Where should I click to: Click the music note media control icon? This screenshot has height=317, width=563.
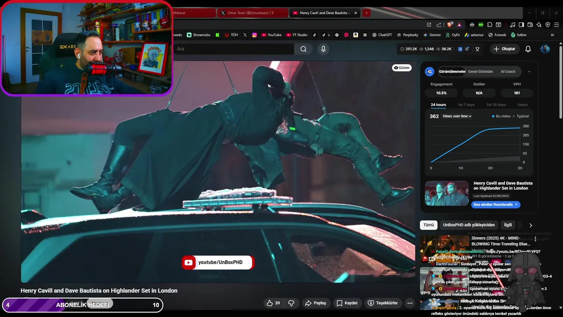tap(512, 25)
